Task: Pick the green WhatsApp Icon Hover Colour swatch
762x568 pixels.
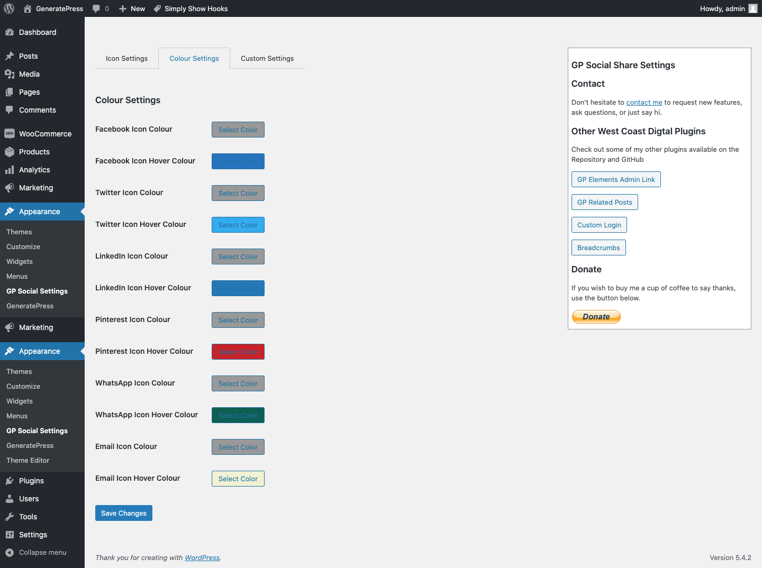Action: [x=238, y=415]
